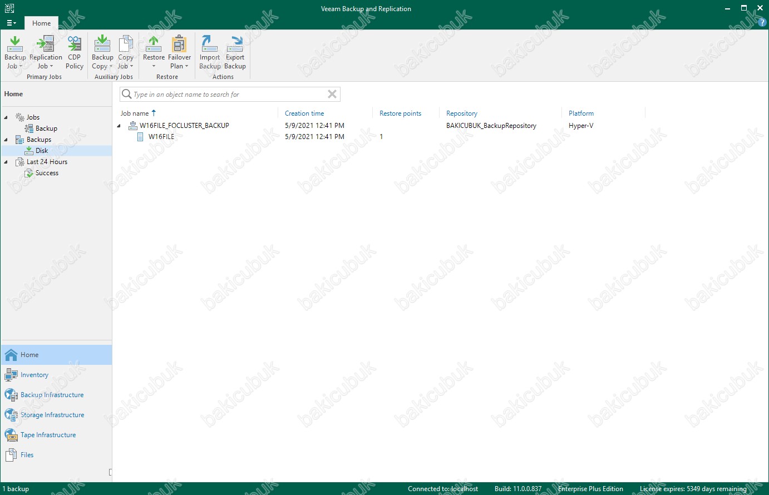Screen dimensions: 769x495
Task: Sort by Platform column header
Action: click(581, 113)
